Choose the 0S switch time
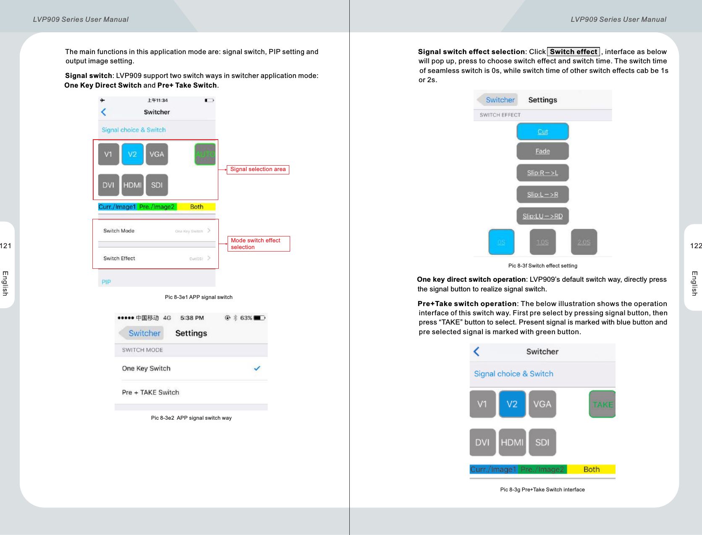Viewport: 702px width, 535px height. click(501, 242)
